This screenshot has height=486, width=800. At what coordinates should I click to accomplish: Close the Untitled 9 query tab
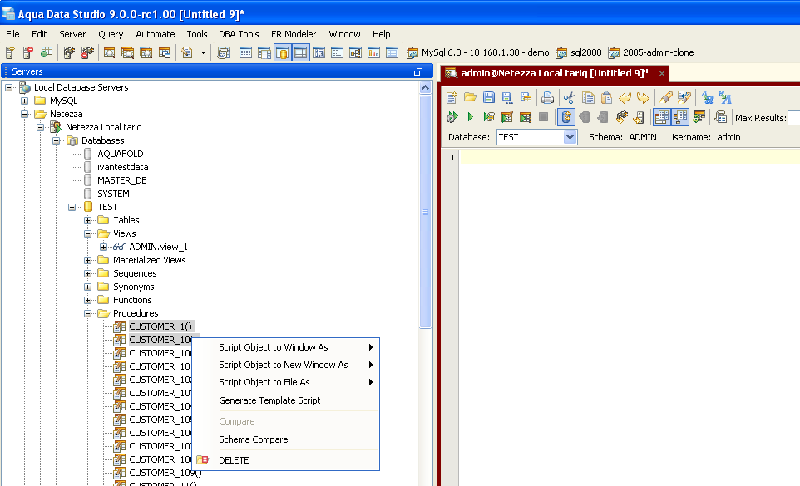click(x=662, y=73)
